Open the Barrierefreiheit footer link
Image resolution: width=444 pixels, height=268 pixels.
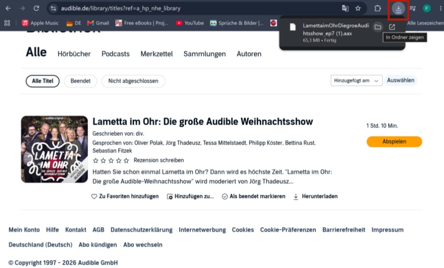(x=344, y=230)
